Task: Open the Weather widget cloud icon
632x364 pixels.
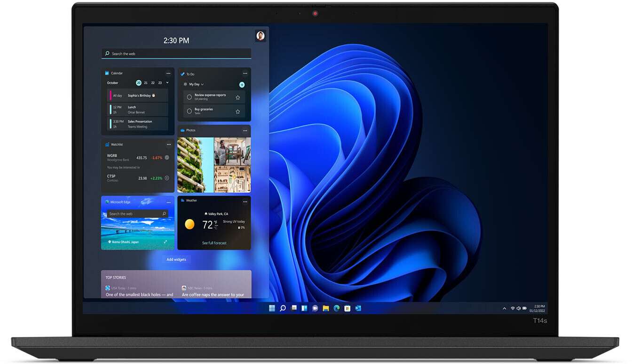Action: click(x=183, y=200)
